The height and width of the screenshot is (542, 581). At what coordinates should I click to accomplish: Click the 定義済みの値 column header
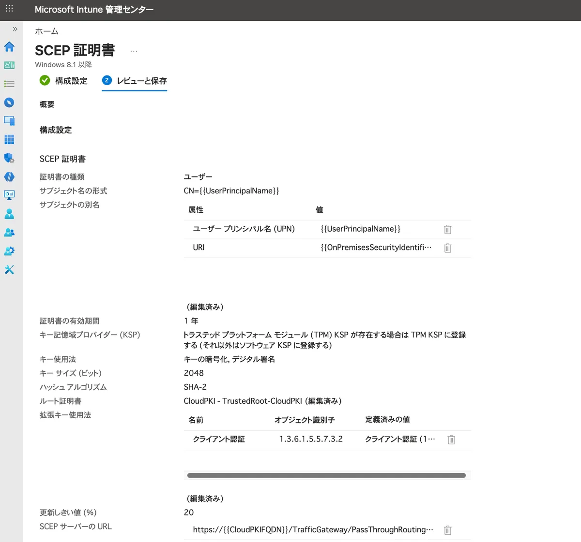(x=387, y=420)
